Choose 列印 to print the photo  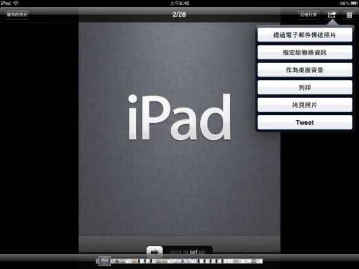[304, 88]
